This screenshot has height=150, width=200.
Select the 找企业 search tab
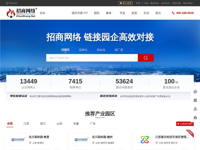click(101, 50)
